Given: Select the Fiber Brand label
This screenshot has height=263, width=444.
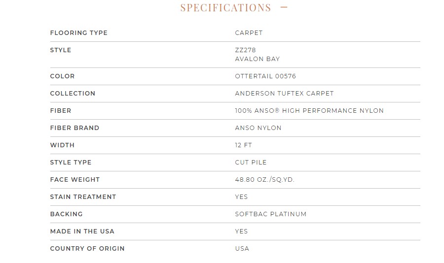Looking at the screenshot, I should [x=74, y=128].
